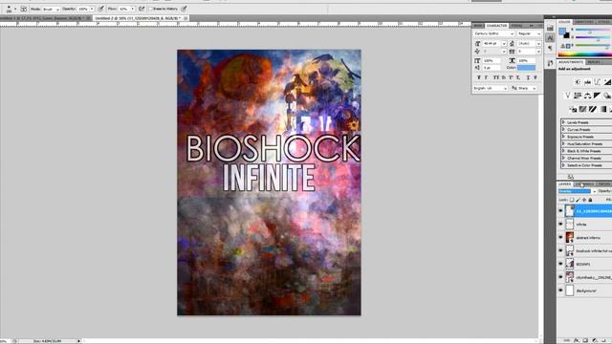Image resolution: width=612 pixels, height=344 pixels.
Task: Switch to the first document tab
Action: point(45,18)
